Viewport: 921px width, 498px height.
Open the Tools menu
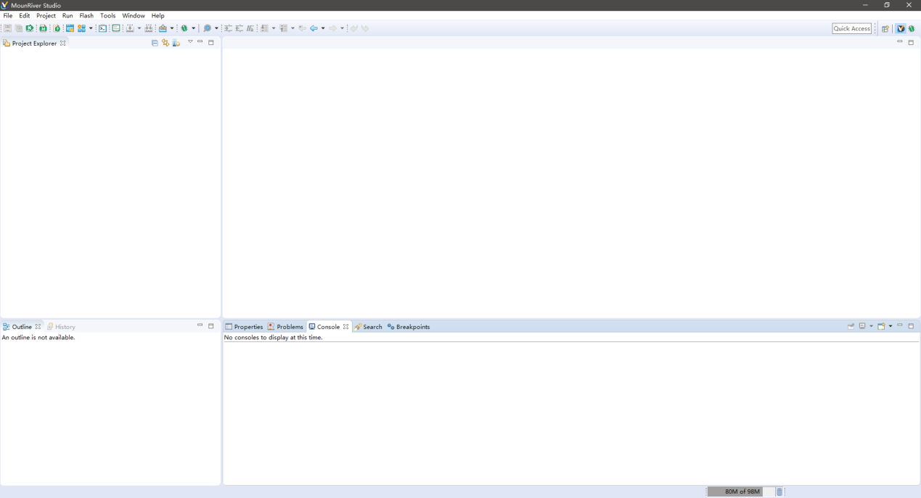[108, 15]
